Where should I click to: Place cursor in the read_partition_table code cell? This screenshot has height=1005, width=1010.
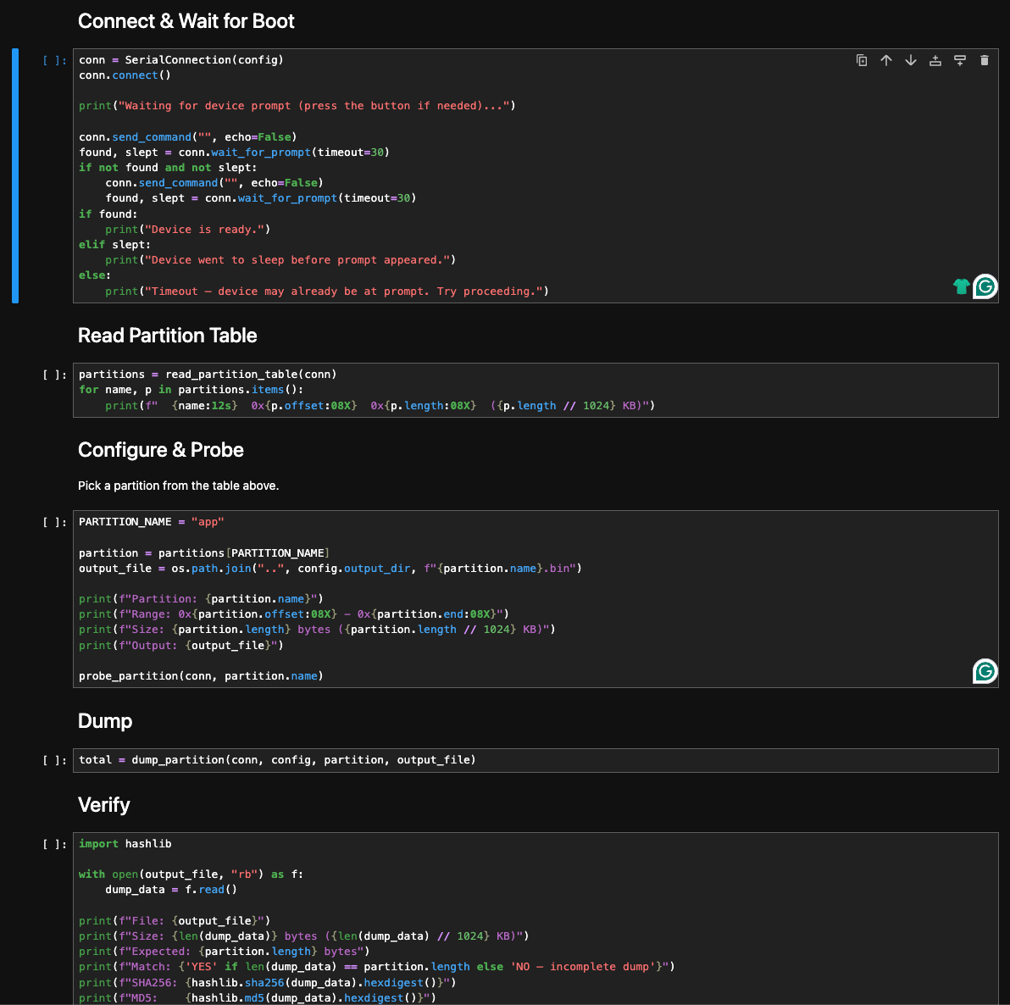point(536,390)
